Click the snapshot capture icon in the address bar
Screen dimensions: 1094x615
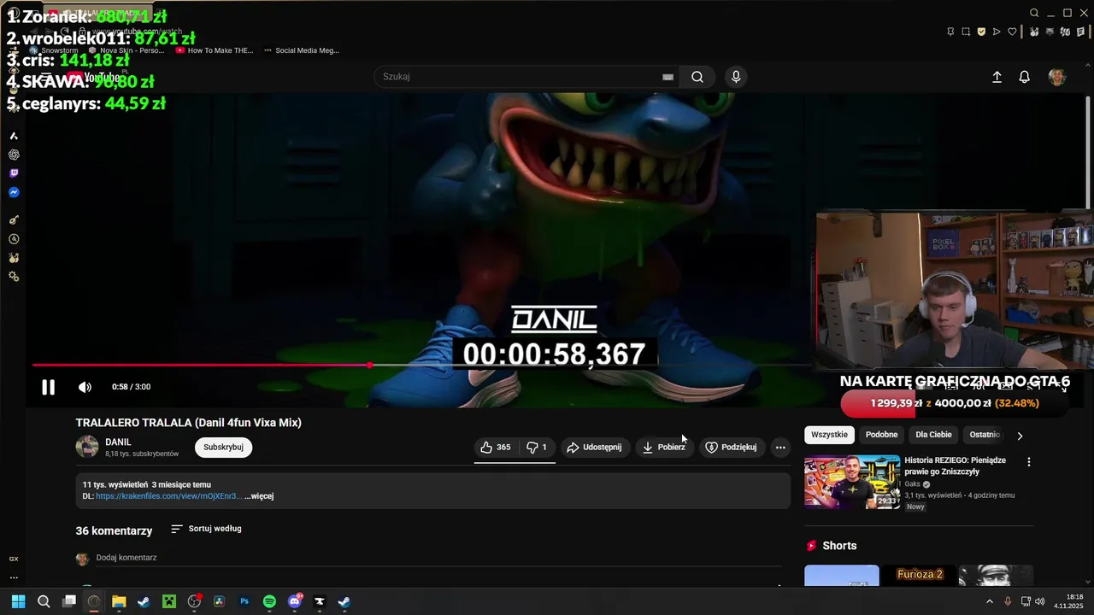point(966,32)
